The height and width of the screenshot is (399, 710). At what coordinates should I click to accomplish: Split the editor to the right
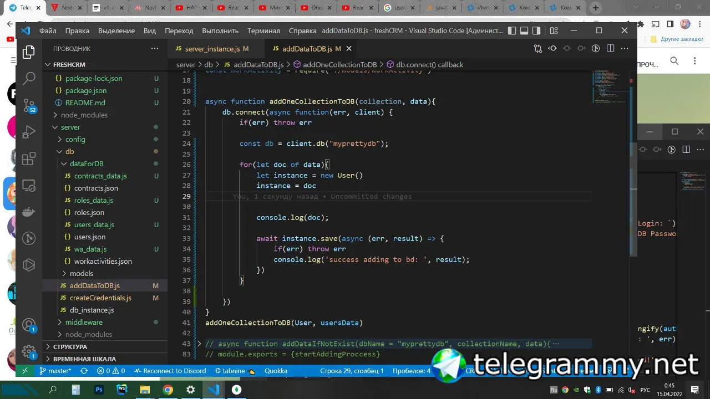[x=610, y=49]
